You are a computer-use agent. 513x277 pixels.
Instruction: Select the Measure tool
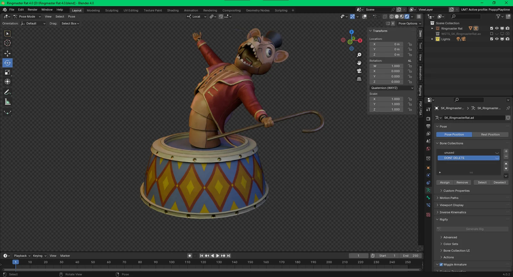click(7, 102)
